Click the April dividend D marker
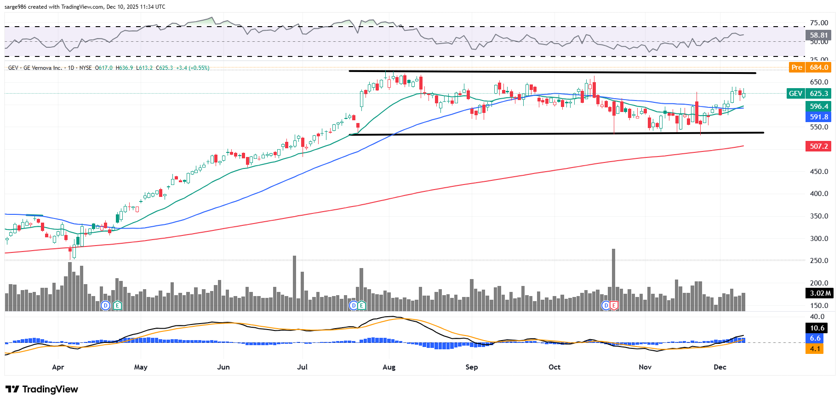This screenshot has height=403, width=840. pyautogui.click(x=106, y=305)
